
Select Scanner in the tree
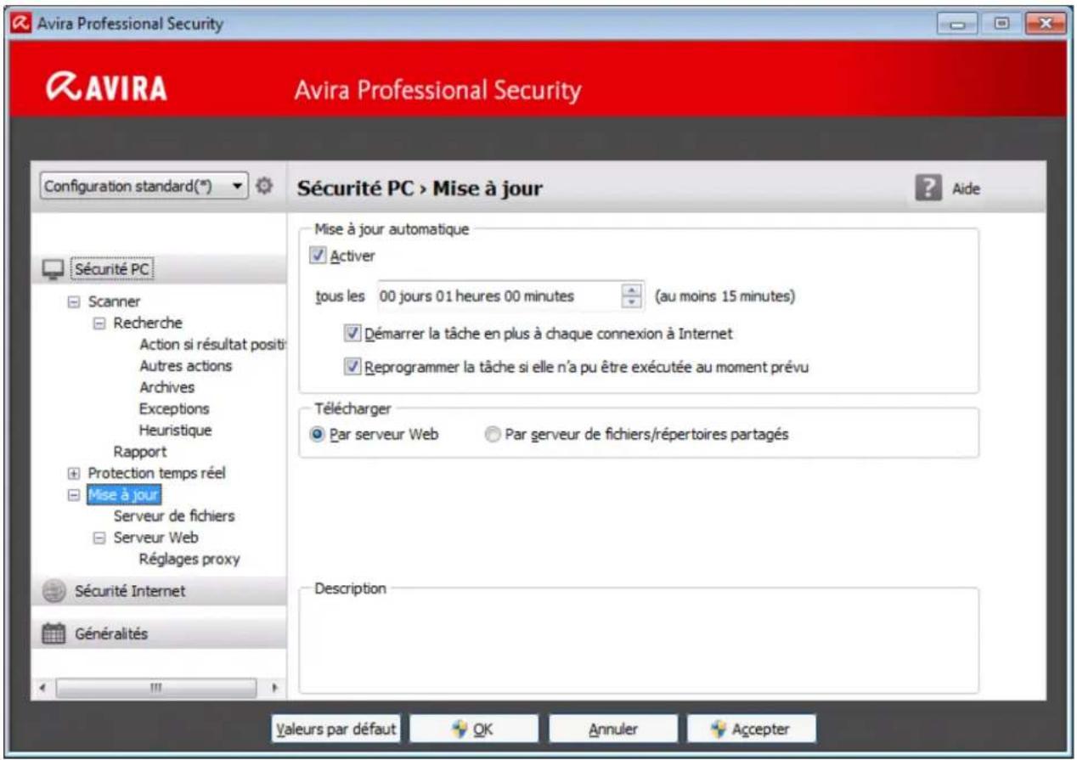click(x=115, y=301)
